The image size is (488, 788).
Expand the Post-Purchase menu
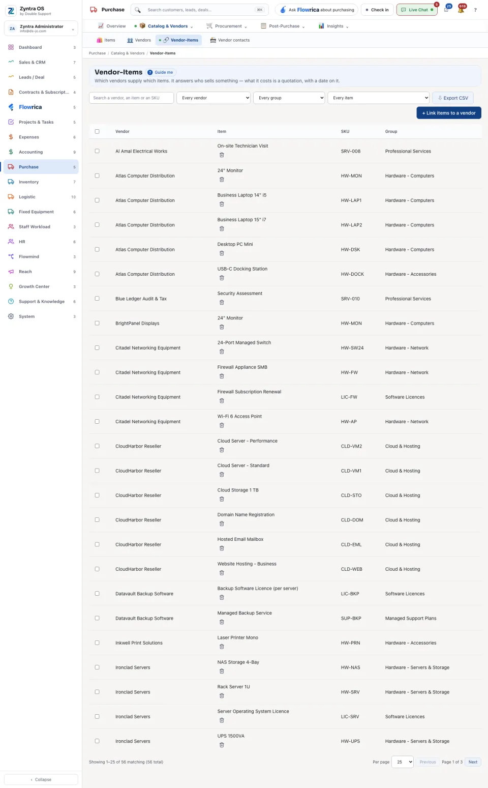tap(283, 26)
